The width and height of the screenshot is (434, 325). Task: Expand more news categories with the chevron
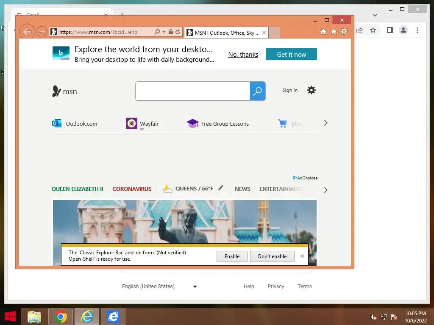tap(325, 190)
